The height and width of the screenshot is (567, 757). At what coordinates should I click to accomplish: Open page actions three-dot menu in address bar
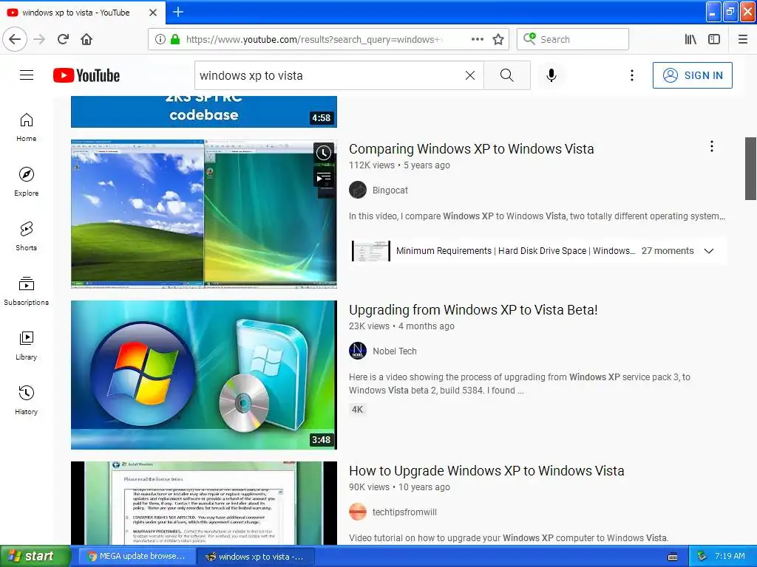click(x=477, y=39)
